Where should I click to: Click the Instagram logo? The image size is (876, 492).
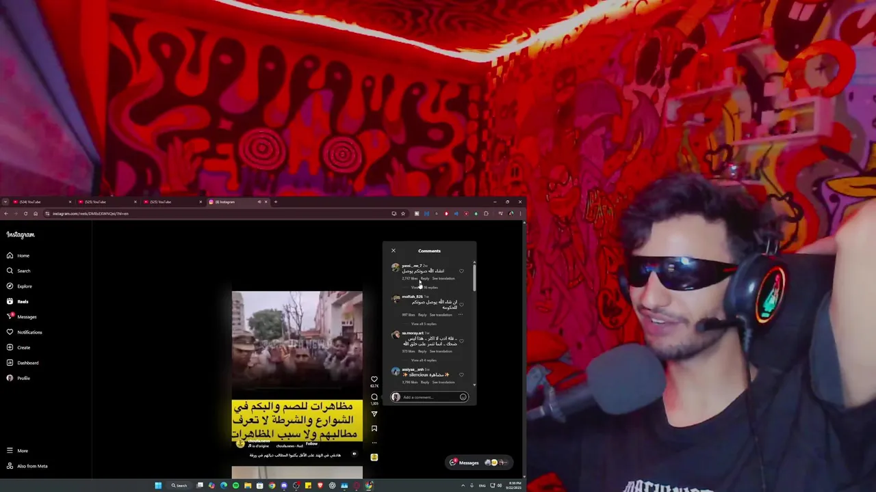21,234
